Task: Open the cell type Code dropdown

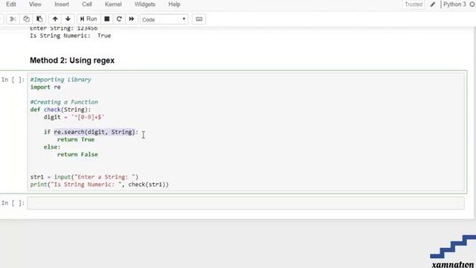Action: point(164,19)
